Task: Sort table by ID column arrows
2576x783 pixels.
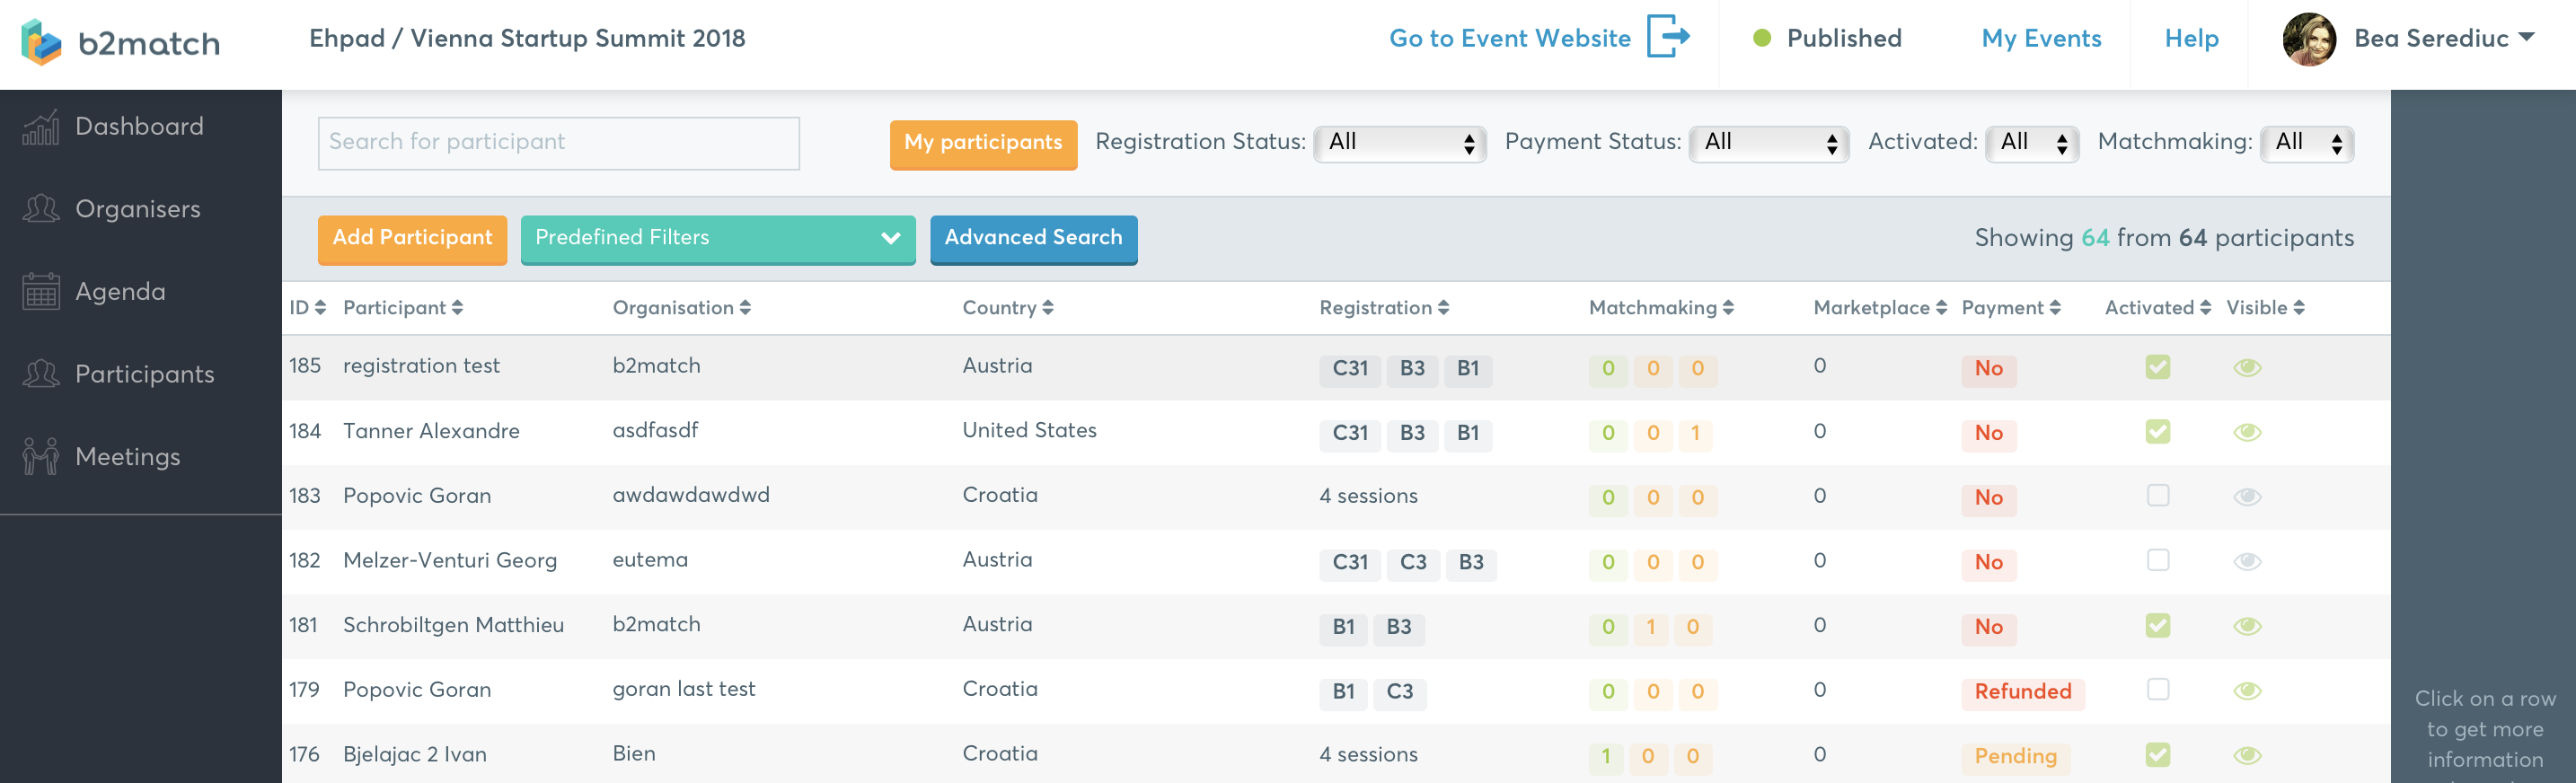Action: tap(320, 308)
